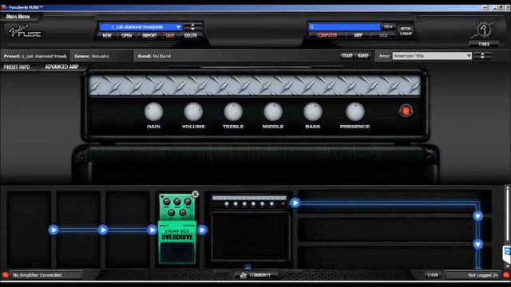Open the COMMUNITY button

click(x=256, y=275)
